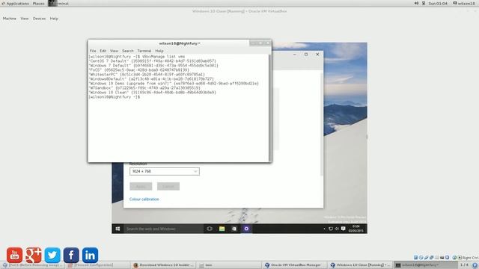
Task: Click the host volume icon in top panel
Action: coord(416,3)
